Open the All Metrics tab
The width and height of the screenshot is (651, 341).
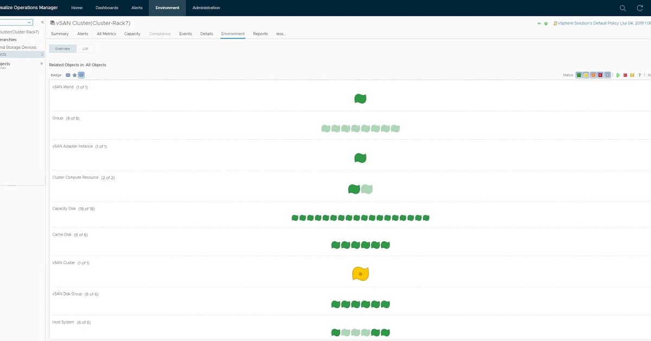point(106,34)
